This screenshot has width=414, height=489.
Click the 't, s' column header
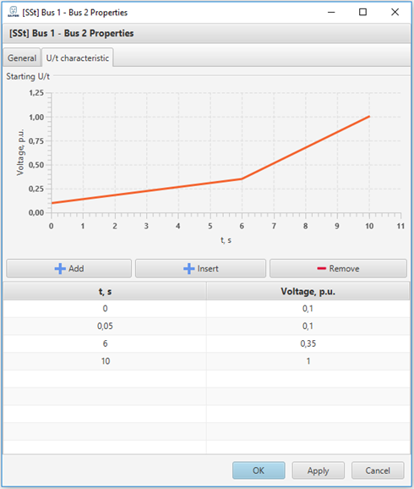pos(105,291)
